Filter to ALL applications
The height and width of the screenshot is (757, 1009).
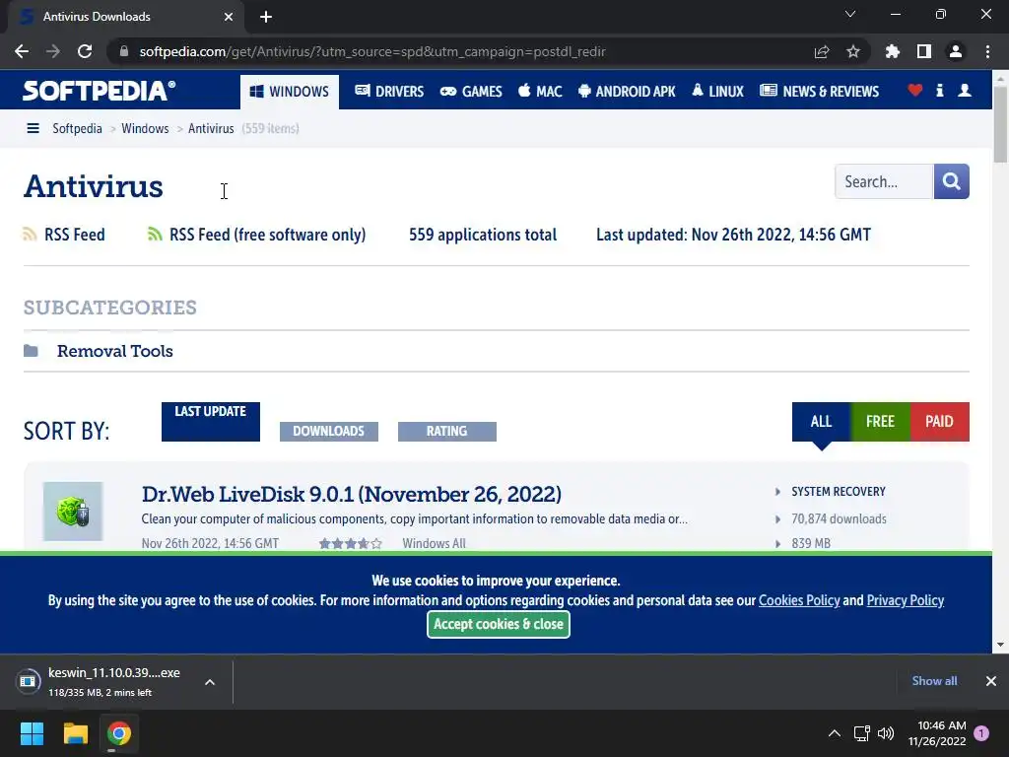coord(821,422)
